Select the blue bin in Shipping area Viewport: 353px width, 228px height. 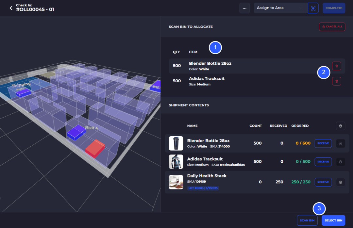(x=23, y=93)
